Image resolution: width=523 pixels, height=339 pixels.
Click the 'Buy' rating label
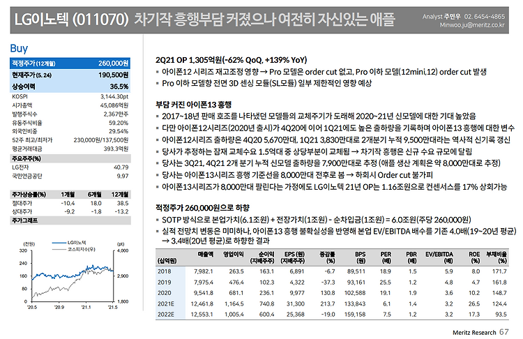click(19, 49)
